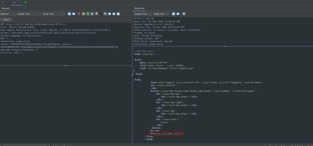This screenshot has width=313, height=146.
Task: Click the gray circle toolbar icon
Action: 79,14
